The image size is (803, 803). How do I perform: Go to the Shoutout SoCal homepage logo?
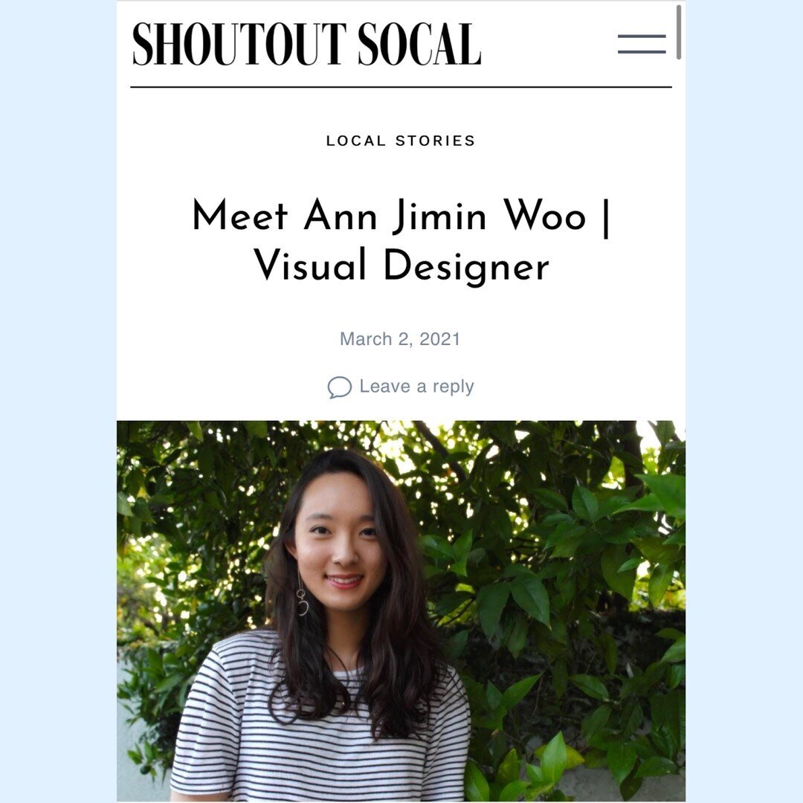tap(306, 44)
